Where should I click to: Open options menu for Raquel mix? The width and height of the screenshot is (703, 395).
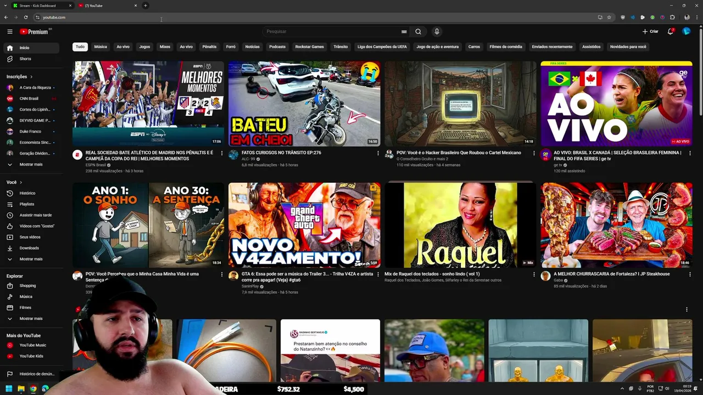tap(534, 274)
